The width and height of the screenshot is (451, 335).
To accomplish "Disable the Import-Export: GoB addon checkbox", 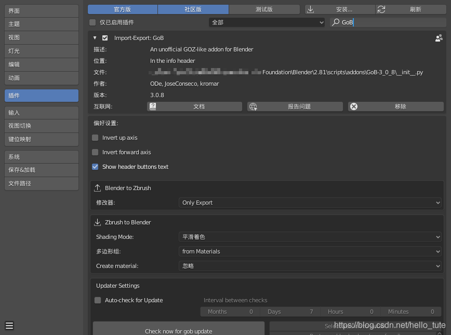I will click(x=105, y=38).
